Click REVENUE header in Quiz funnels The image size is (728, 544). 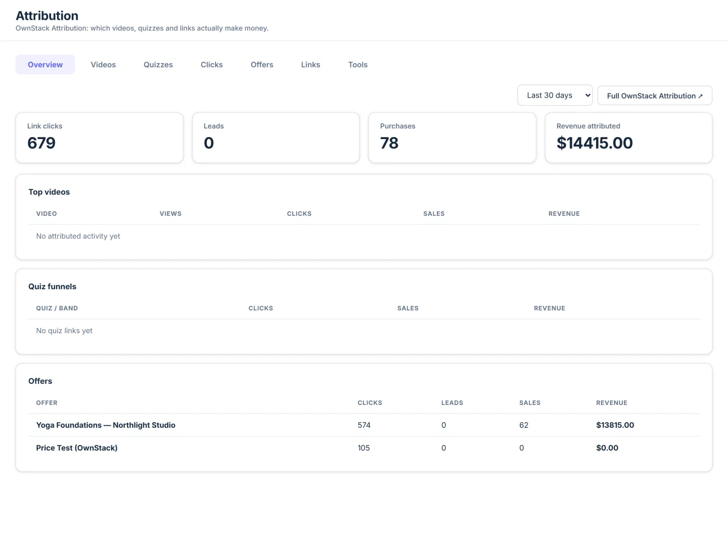(550, 308)
